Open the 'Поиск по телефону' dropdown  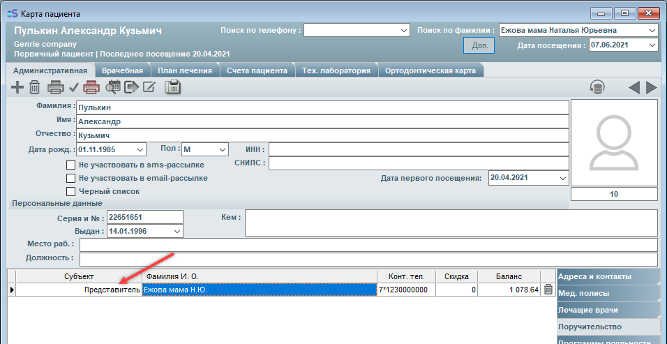tap(404, 31)
